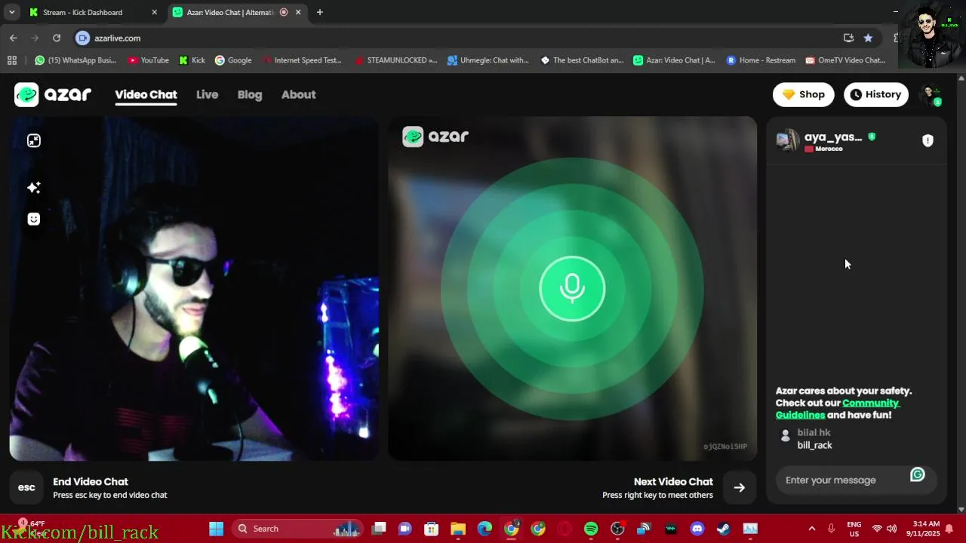Screen dimensions: 966x543
Task: Click the site info icon before azarlive.com
Action: tap(83, 38)
